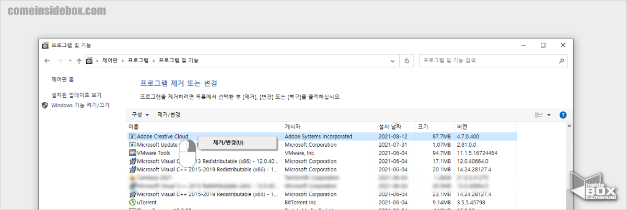
Task: Select Visual C++ 2015-2019 Redistributable (x86) entry
Action: click(207, 170)
